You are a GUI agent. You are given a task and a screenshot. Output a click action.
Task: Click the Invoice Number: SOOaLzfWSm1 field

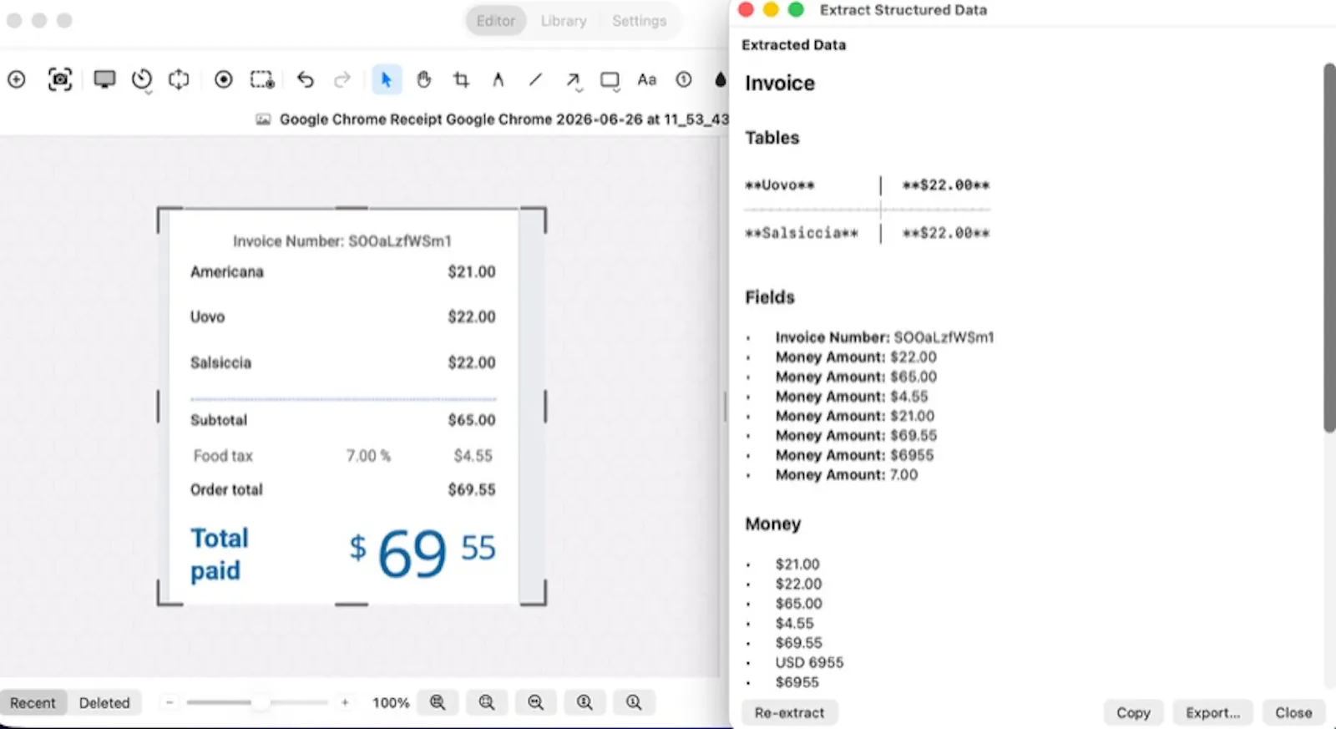pyautogui.click(x=884, y=337)
